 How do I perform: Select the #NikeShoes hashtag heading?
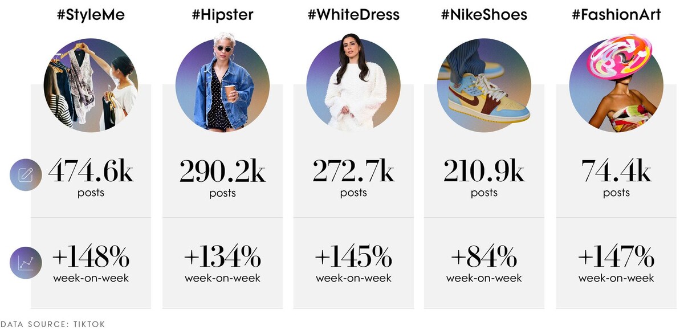click(484, 15)
